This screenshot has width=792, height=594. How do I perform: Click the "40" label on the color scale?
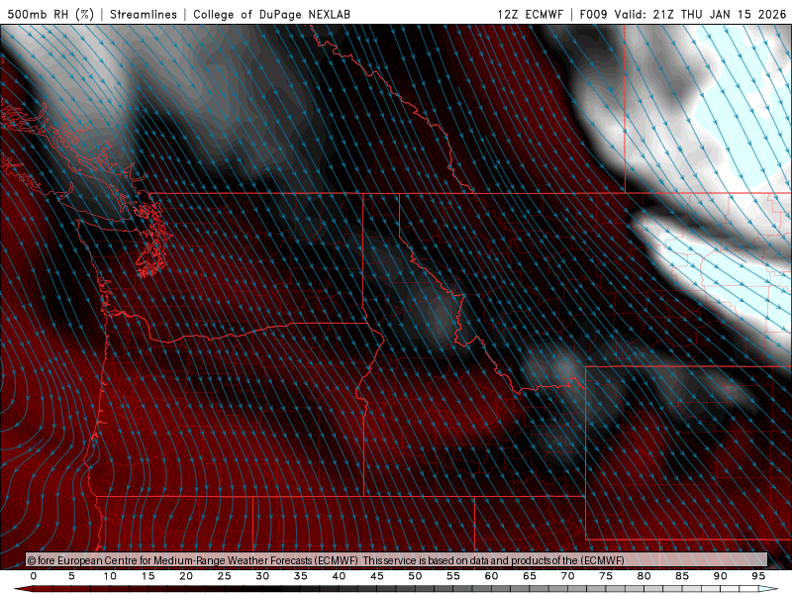point(339,576)
